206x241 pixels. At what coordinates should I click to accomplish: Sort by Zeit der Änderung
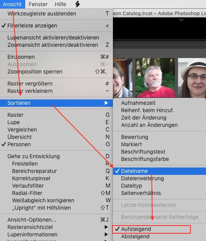[x=159, y=118]
